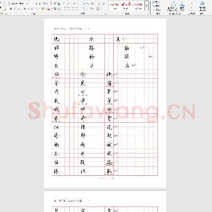Select the second style in Styles gallery
Screen dimensions: 212x212
click(x=126, y=6)
